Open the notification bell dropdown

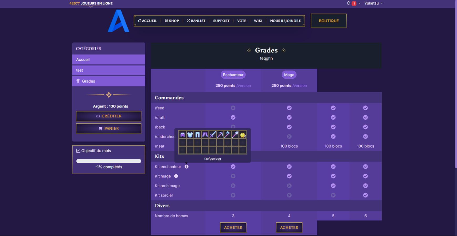[349, 3]
